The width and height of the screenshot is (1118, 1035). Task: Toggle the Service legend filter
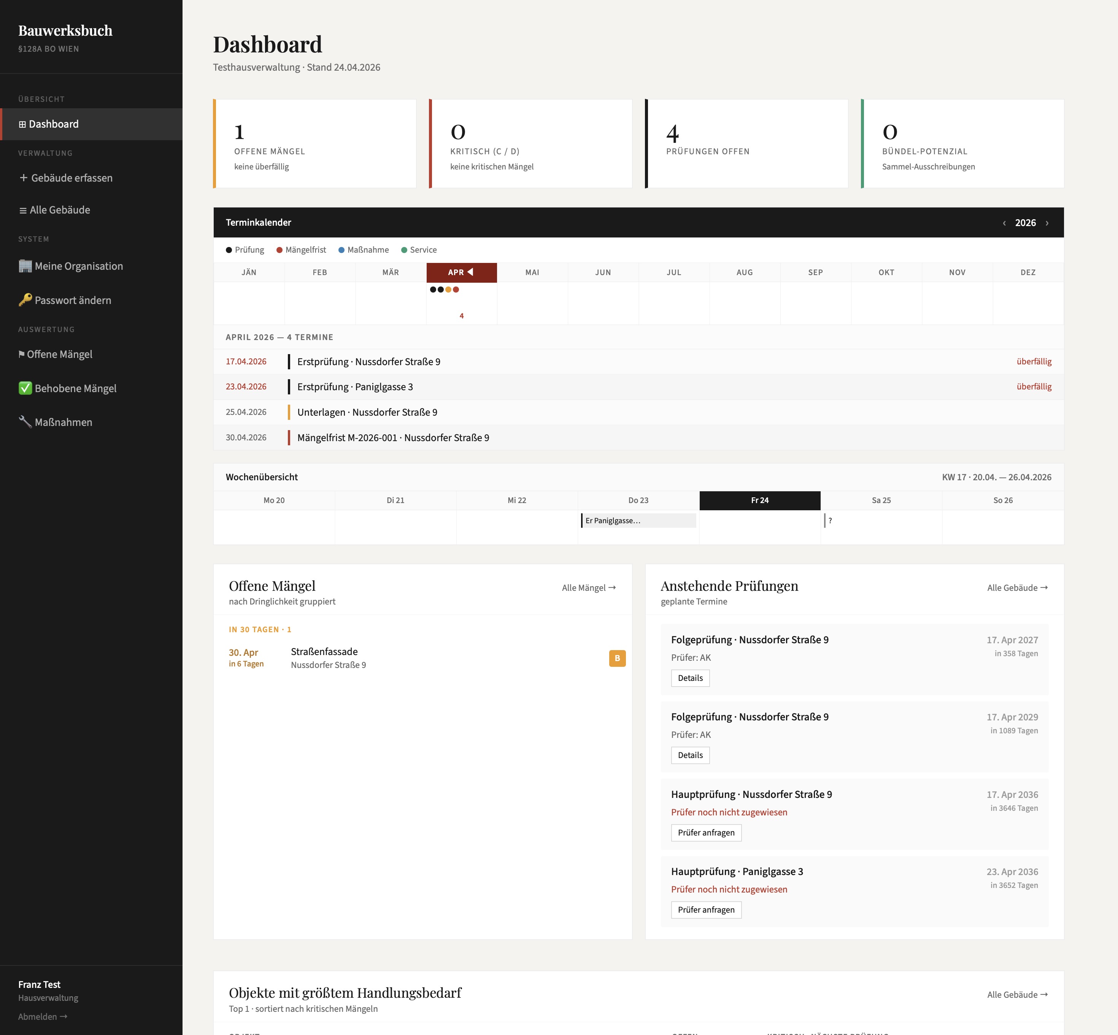coord(405,250)
